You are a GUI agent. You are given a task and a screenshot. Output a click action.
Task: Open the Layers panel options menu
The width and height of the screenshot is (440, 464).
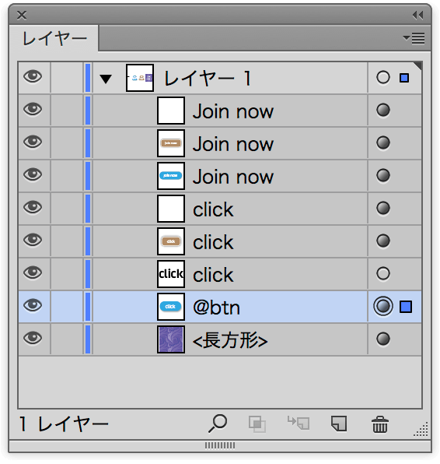point(414,38)
